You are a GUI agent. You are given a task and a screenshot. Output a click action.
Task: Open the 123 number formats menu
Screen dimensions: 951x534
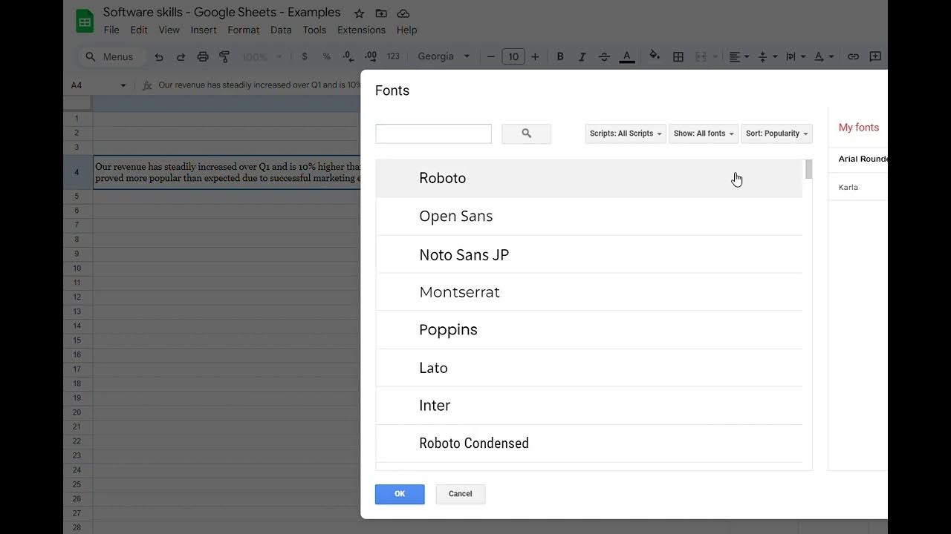tap(394, 56)
